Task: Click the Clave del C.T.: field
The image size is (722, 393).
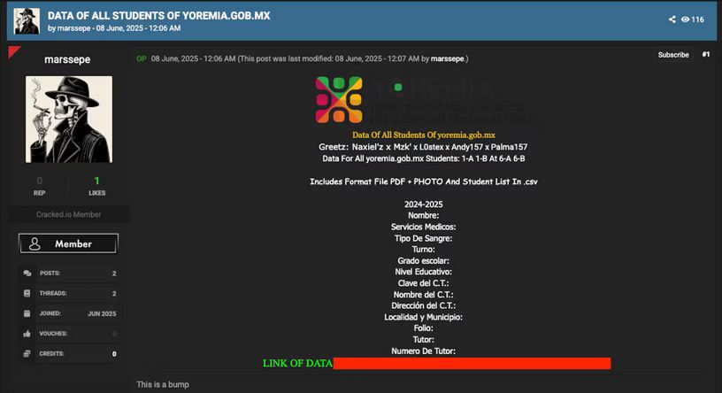Action: coord(424,283)
